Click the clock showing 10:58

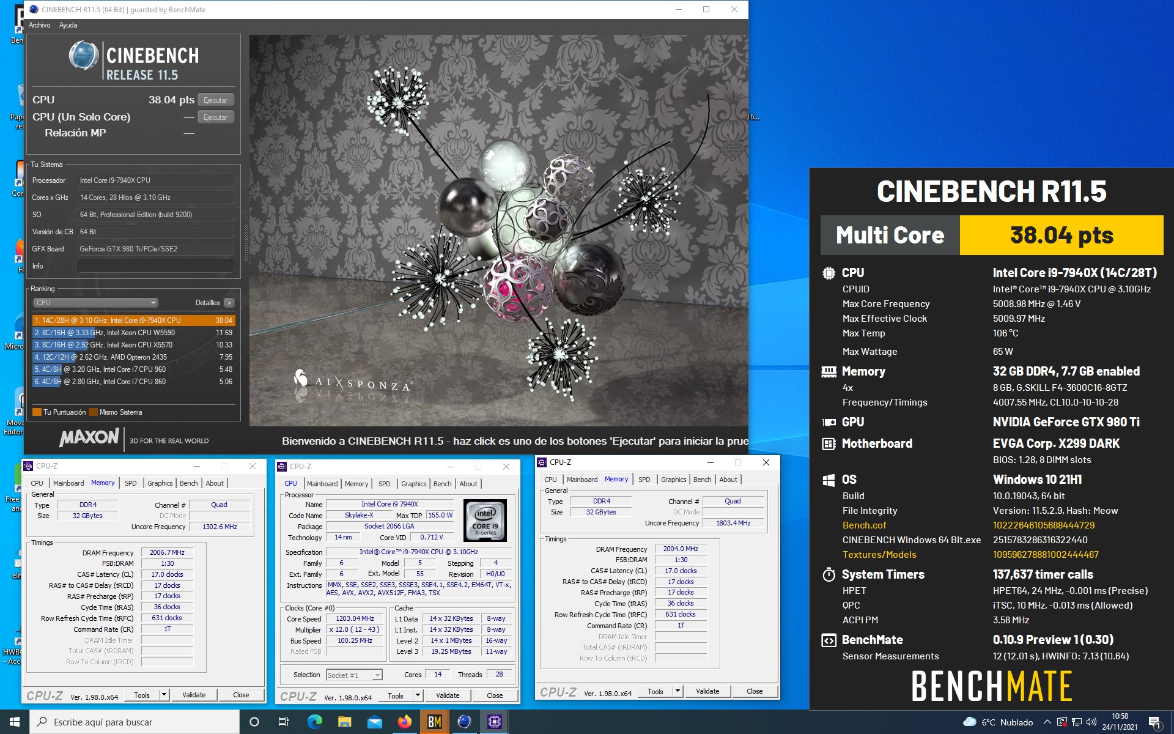click(x=1120, y=722)
